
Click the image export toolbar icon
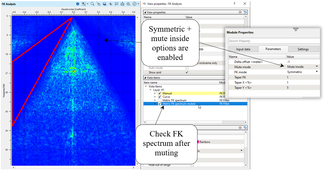click(122, 4)
